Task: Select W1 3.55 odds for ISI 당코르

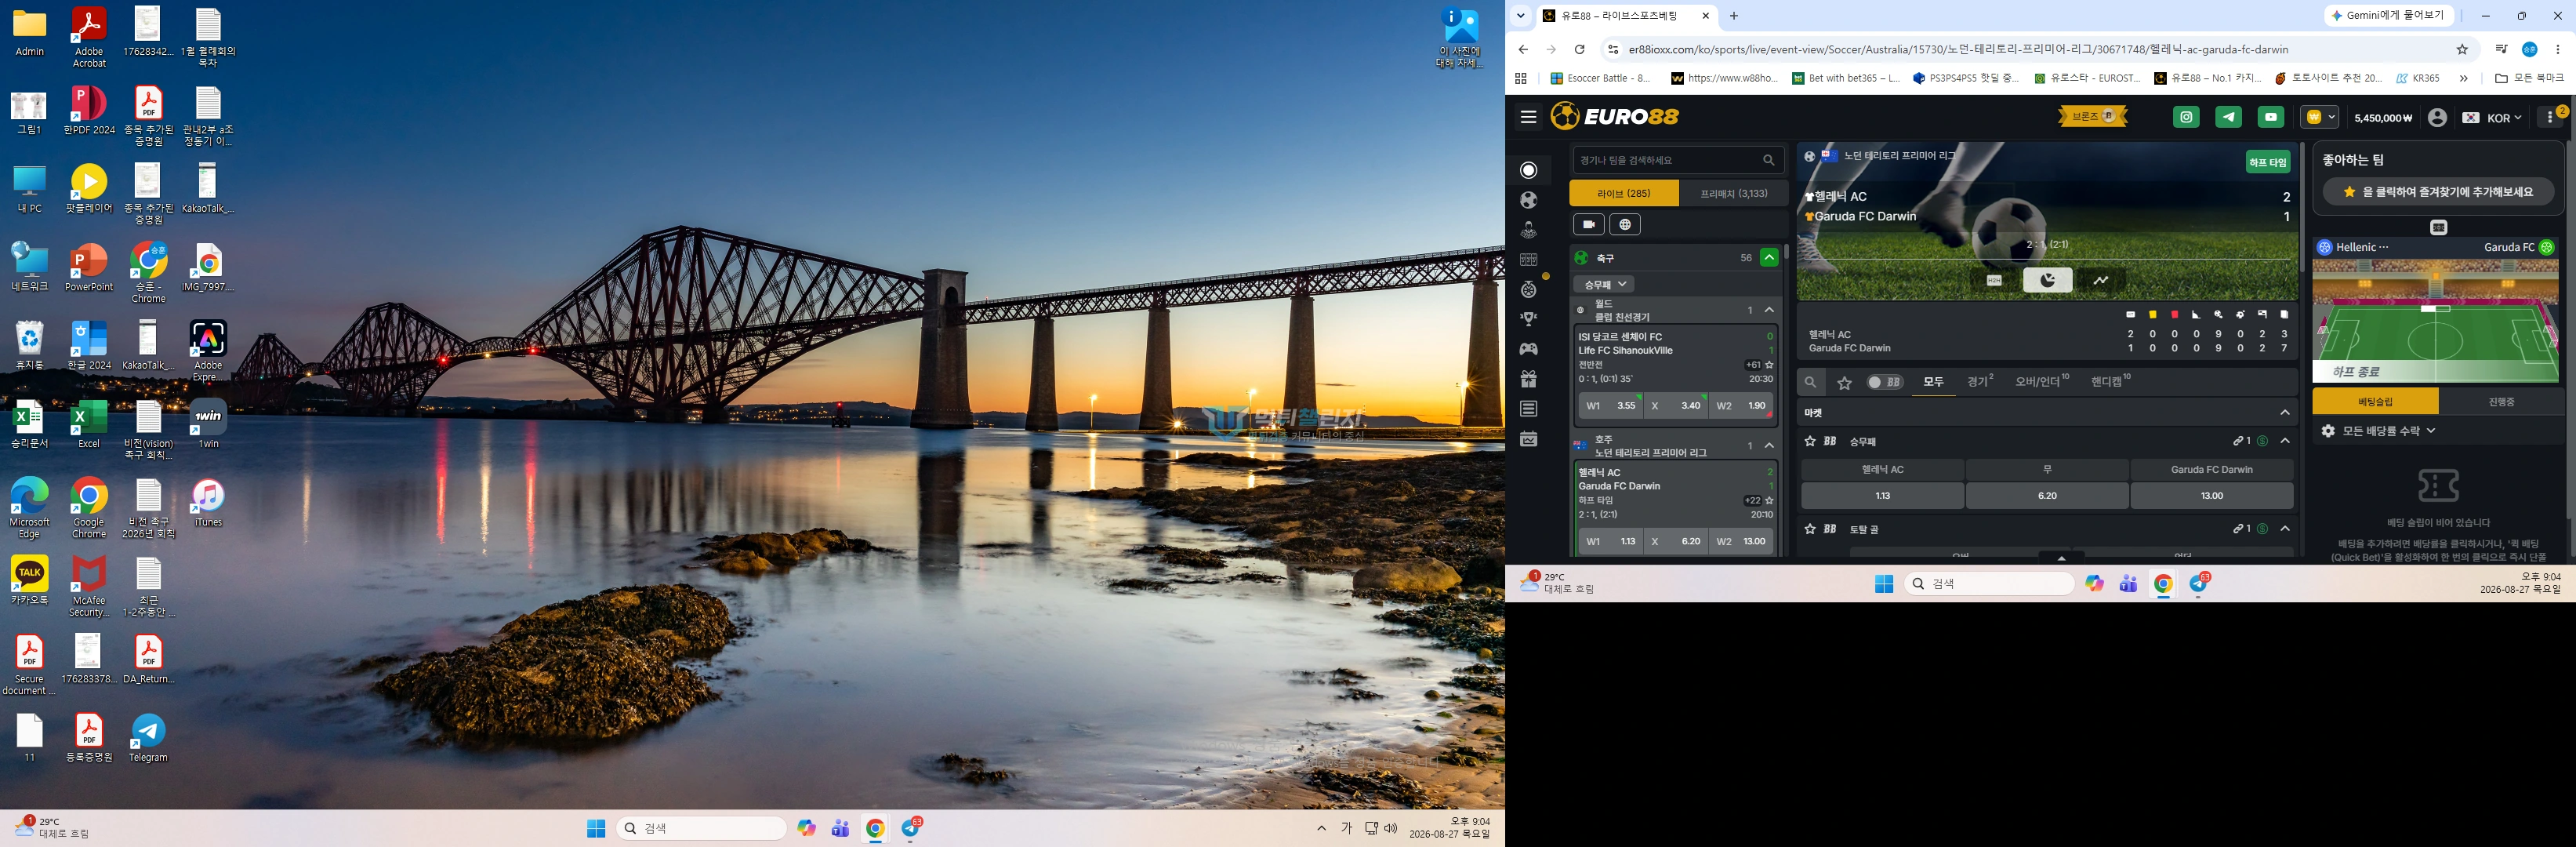Action: (1611, 406)
